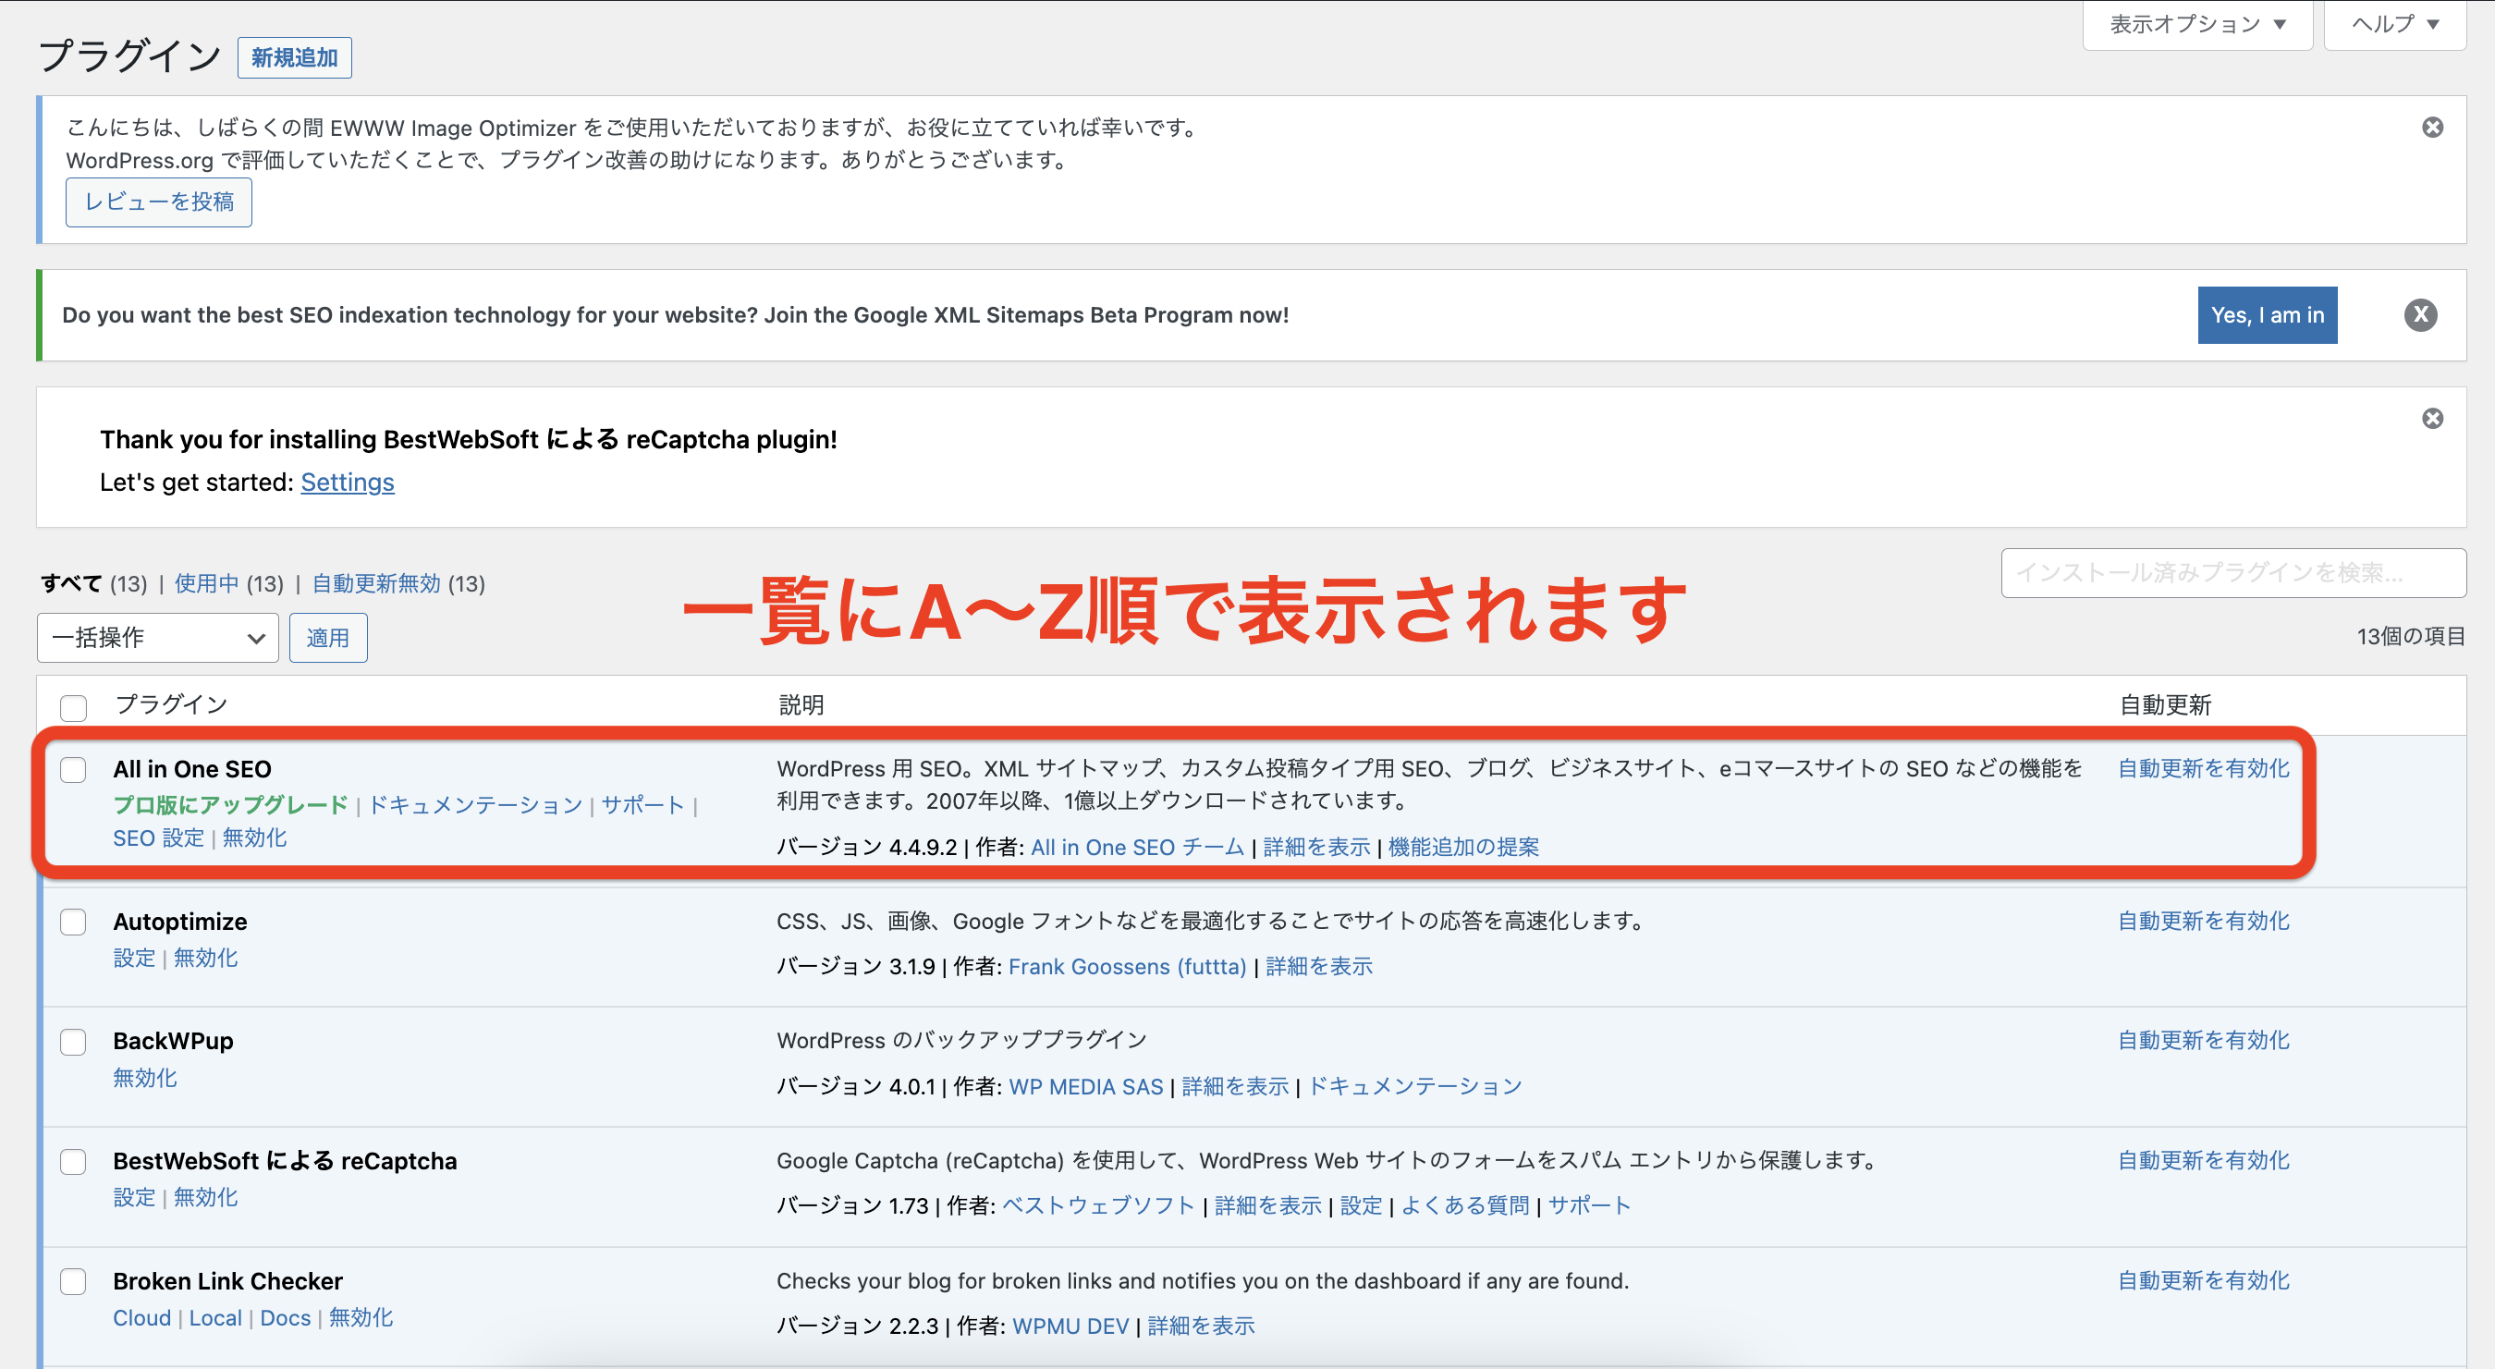
Task: Open サポート link in reCaptcha description
Action: tap(1589, 1205)
